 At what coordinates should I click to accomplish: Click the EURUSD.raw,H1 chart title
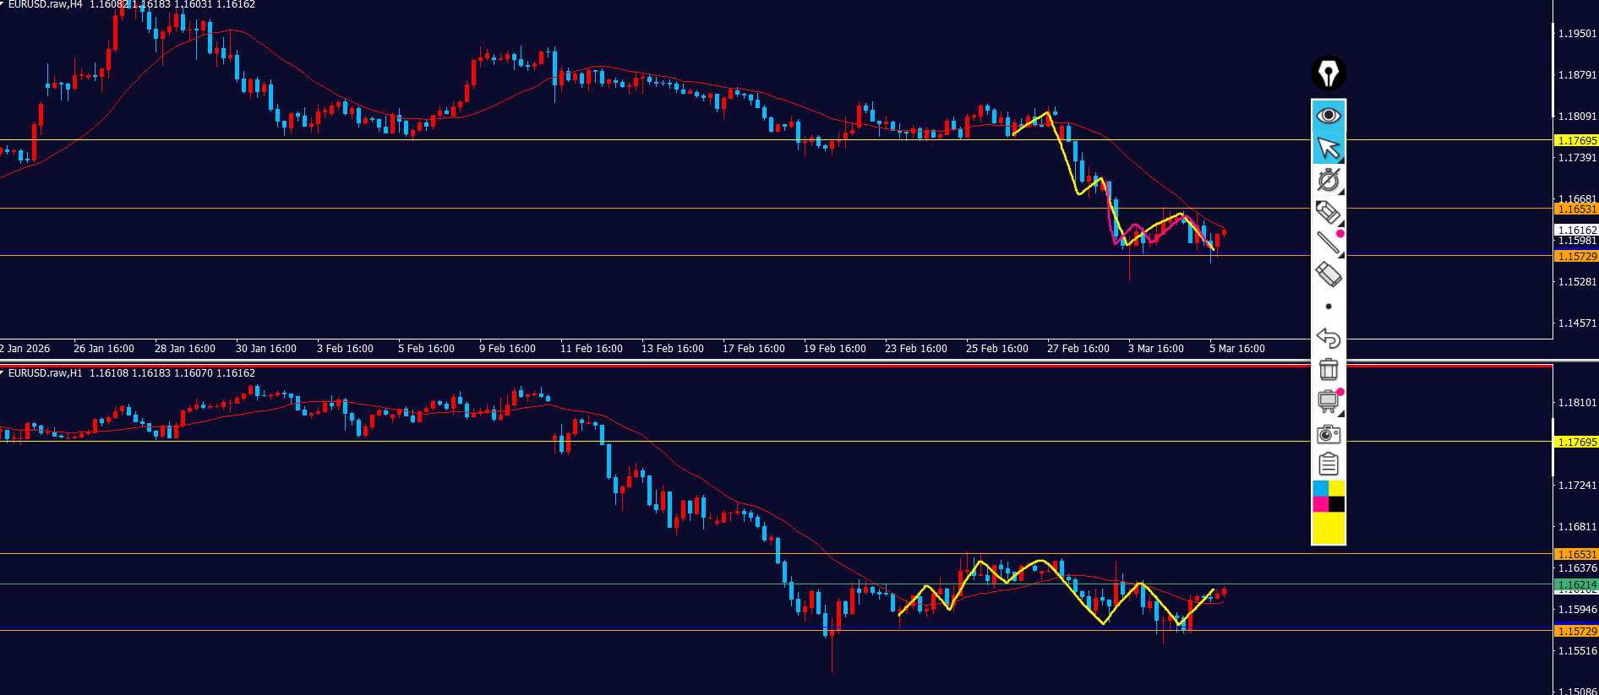pos(45,373)
